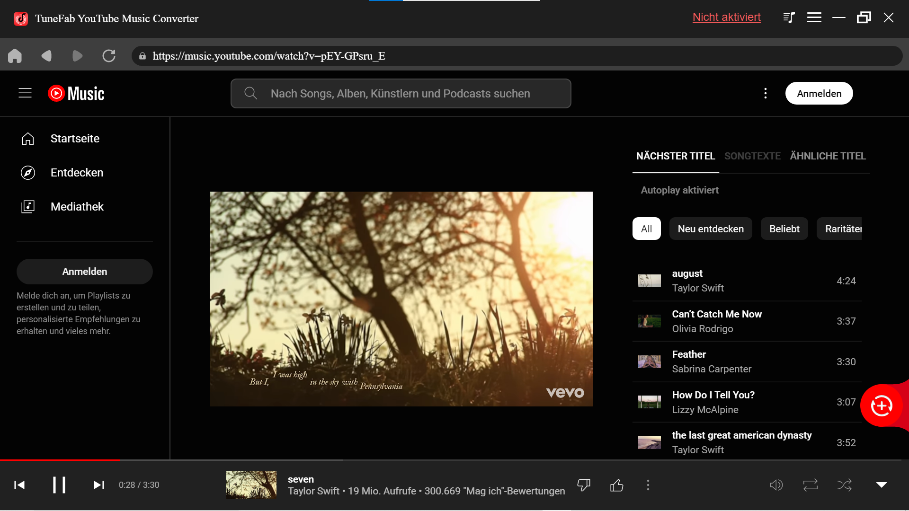Click the lock icon in address bar
The image size is (909, 511).
coord(142,56)
